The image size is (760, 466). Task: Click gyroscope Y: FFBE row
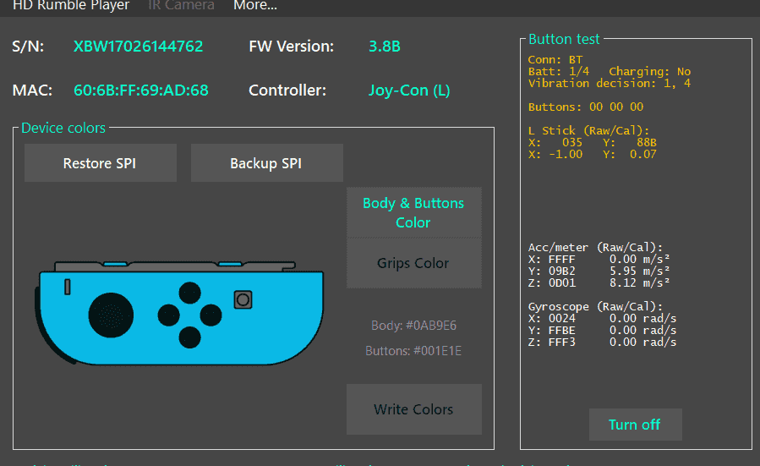602,330
